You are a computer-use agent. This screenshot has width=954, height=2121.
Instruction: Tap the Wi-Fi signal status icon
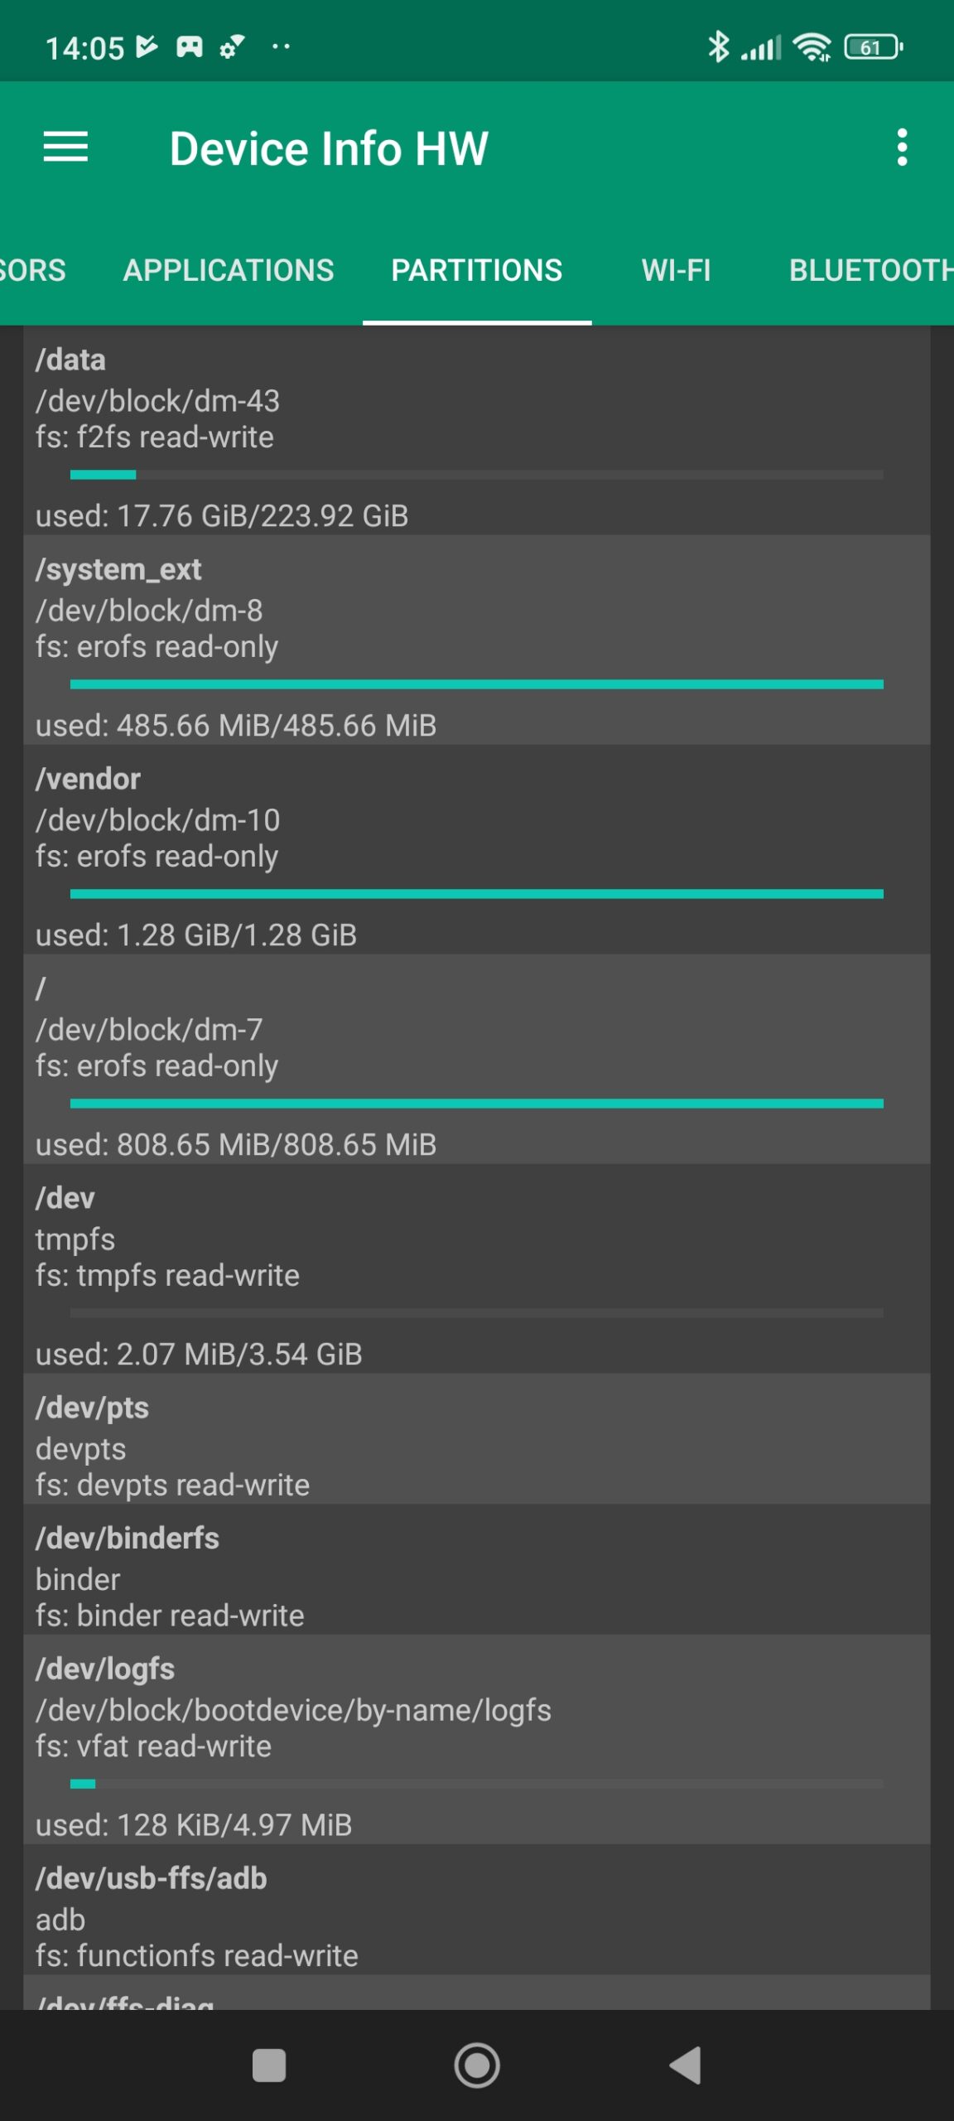812,47
